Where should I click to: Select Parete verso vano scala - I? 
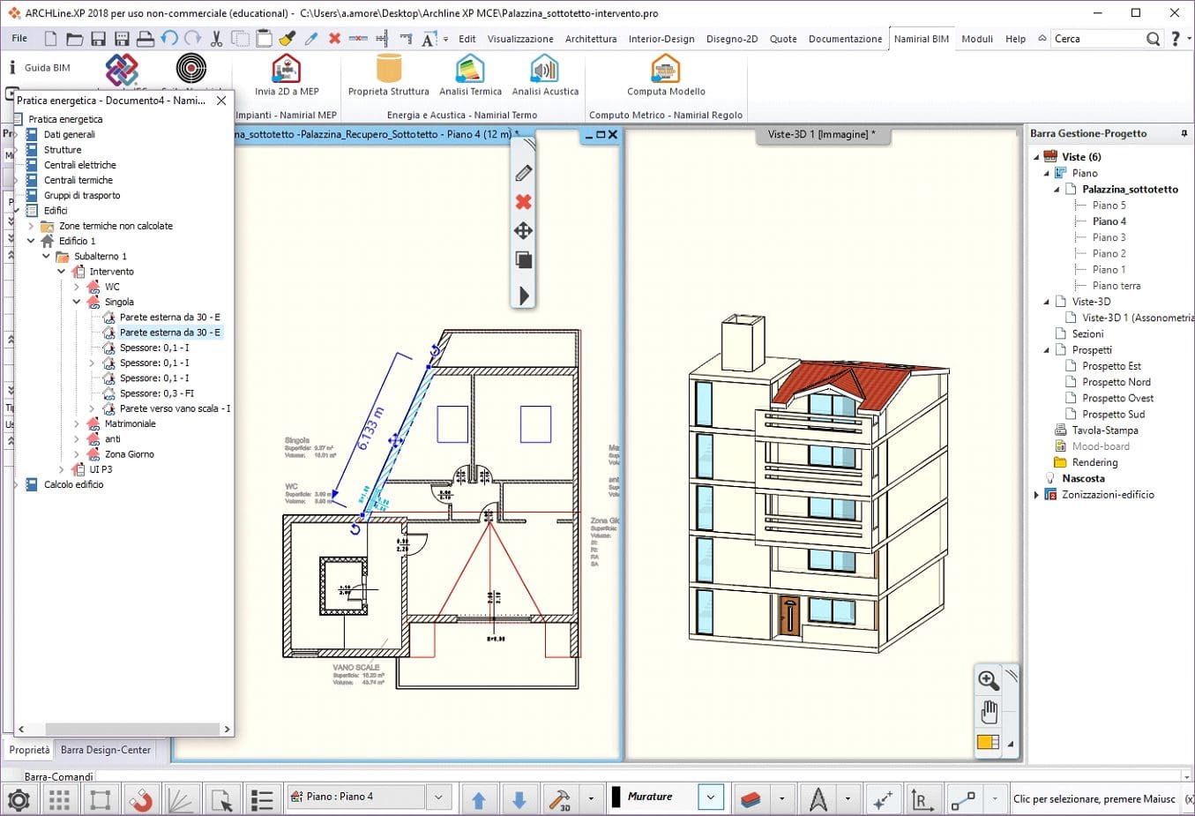(175, 408)
